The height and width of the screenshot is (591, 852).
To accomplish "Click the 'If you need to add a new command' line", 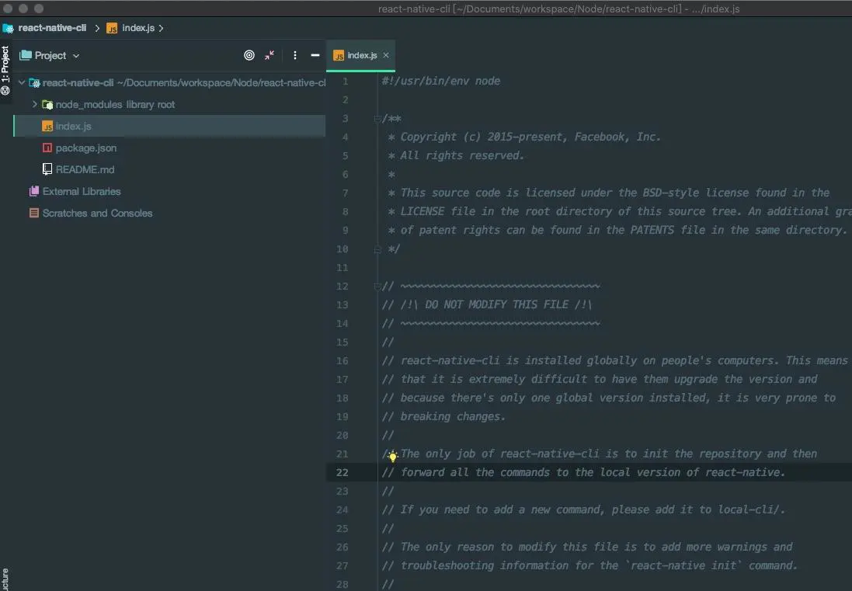I will point(583,509).
